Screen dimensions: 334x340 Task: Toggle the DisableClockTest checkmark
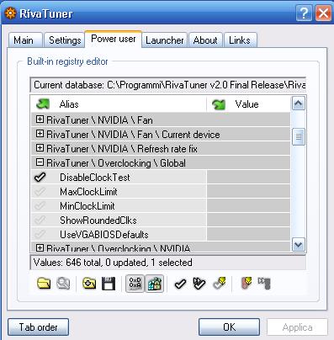pos(40,177)
